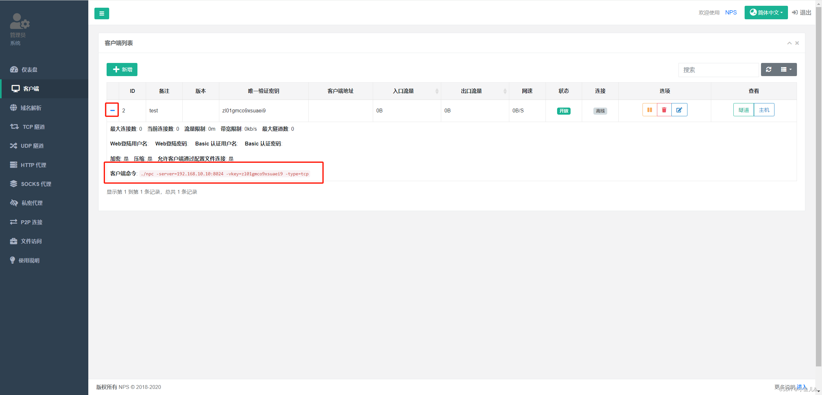The image size is (822, 395).
Task: Refresh the client list table
Action: pyautogui.click(x=769, y=69)
